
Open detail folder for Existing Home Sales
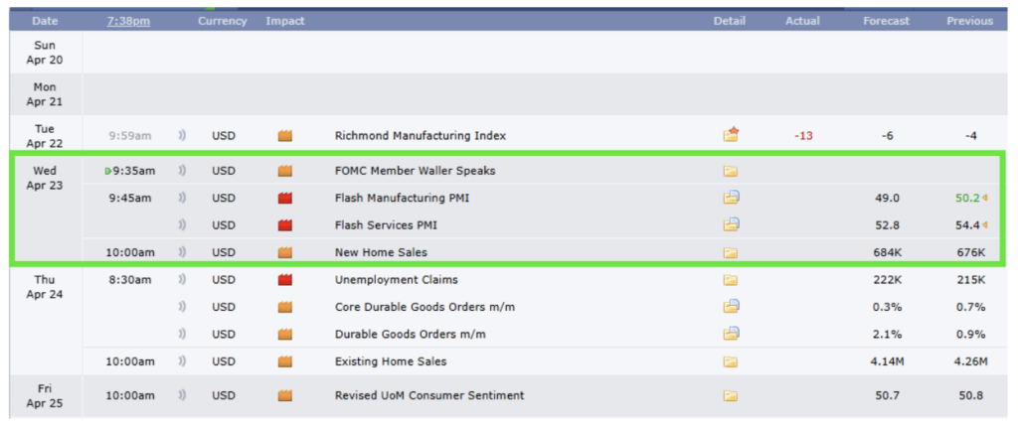[731, 361]
